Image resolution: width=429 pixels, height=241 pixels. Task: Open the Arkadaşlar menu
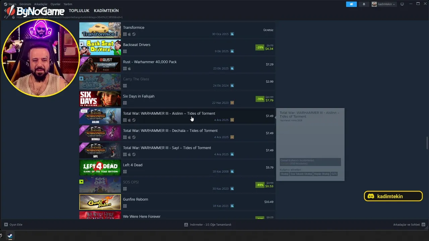click(x=41, y=4)
